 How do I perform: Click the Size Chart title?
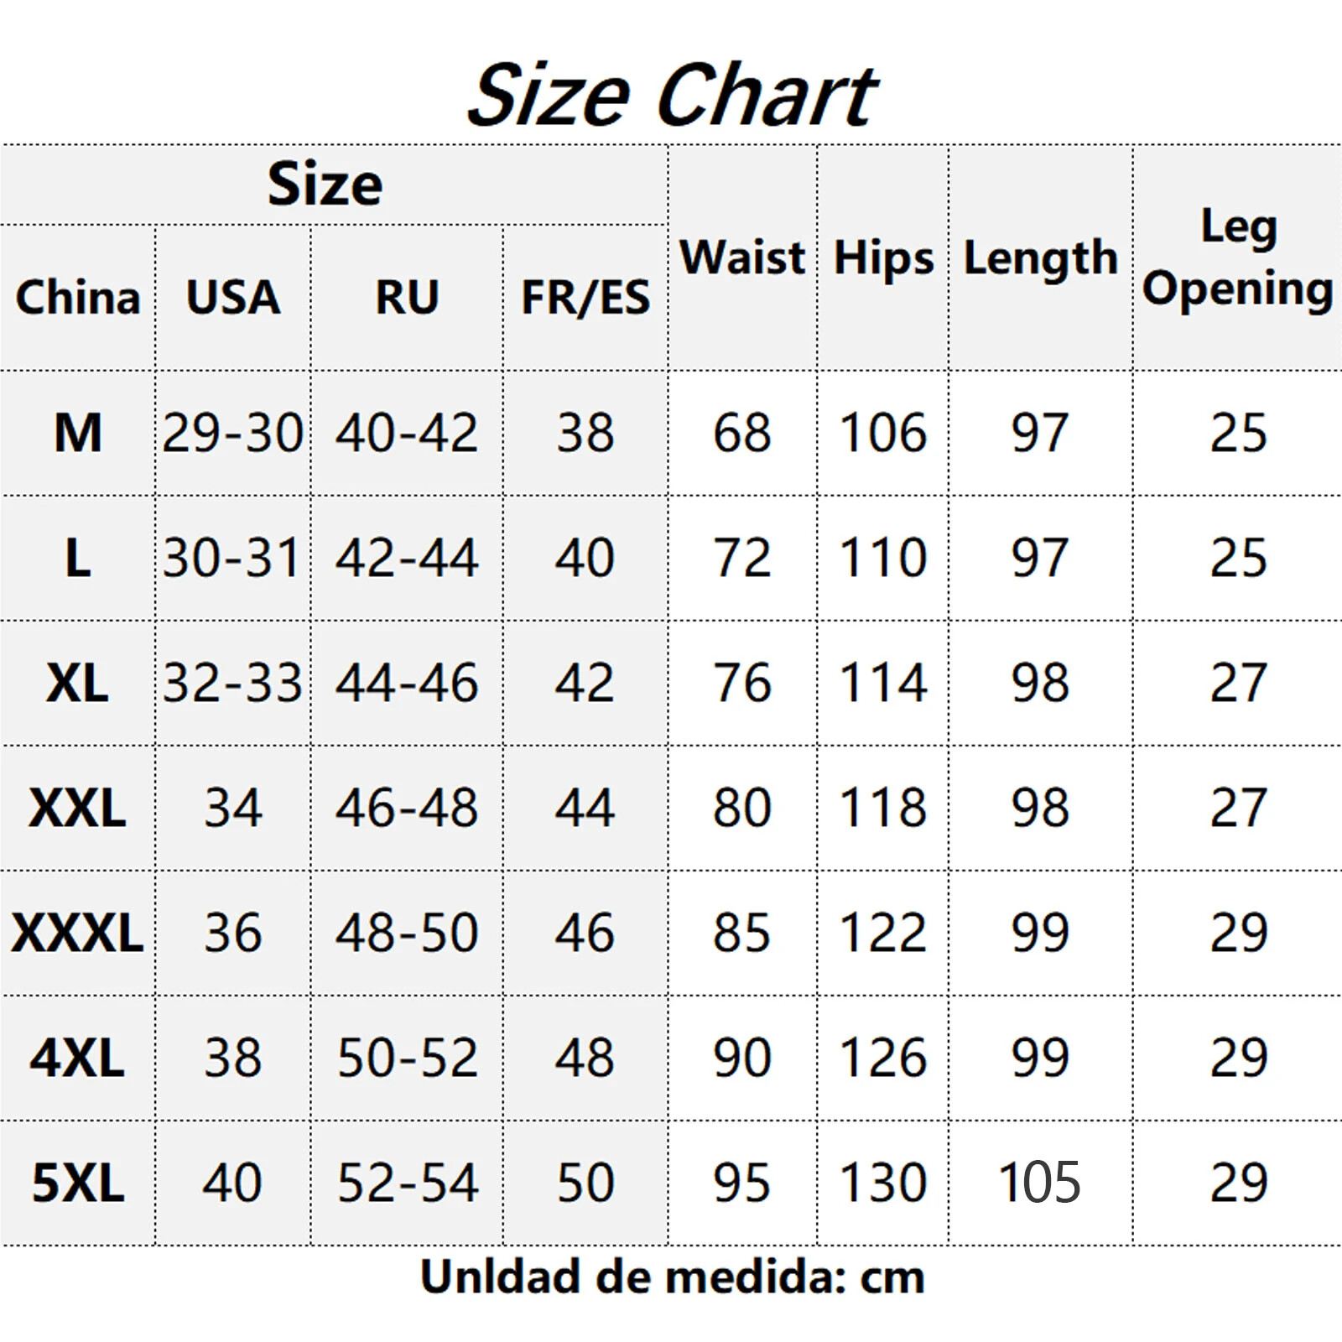pos(671,95)
